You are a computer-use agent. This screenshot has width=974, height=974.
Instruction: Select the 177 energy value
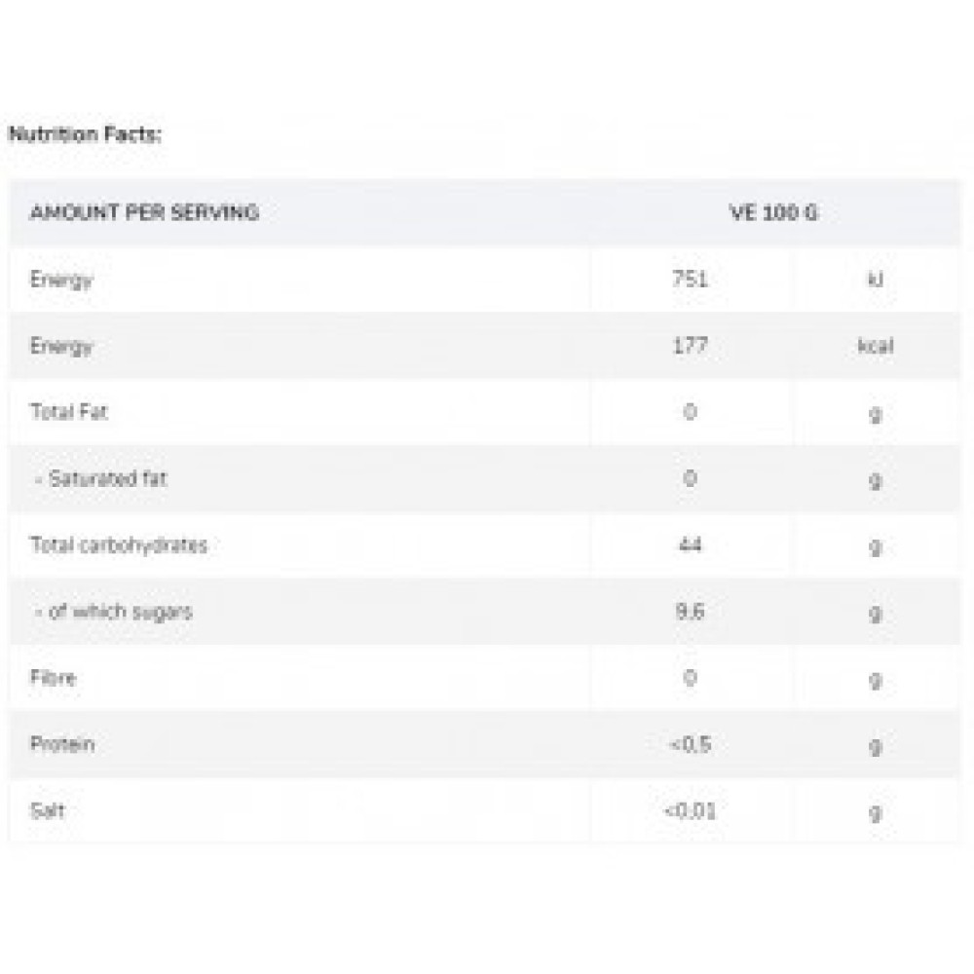[x=690, y=346]
